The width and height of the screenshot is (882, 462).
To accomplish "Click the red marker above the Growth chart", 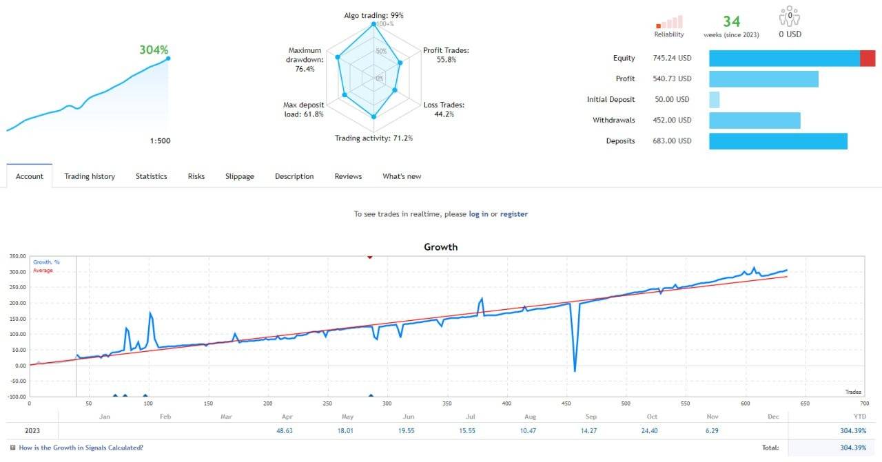I will pyautogui.click(x=370, y=256).
